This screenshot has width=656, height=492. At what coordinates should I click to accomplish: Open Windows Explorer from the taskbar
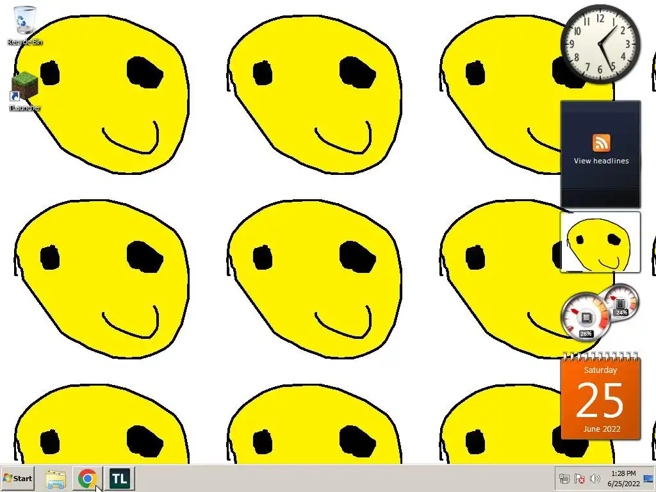[56, 479]
